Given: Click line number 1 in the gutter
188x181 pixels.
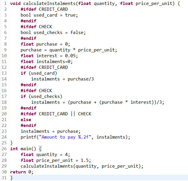Looking at the screenshot, I should 6,3.
